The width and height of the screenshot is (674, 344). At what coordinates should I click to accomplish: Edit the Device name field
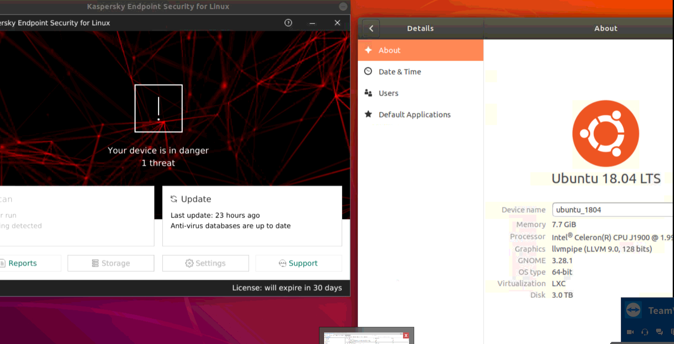613,210
